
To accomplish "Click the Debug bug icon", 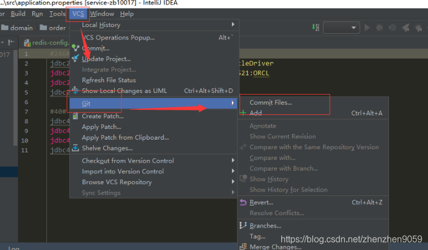I will coord(379,28).
